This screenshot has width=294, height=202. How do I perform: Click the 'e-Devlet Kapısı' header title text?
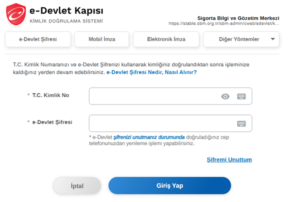67,11
